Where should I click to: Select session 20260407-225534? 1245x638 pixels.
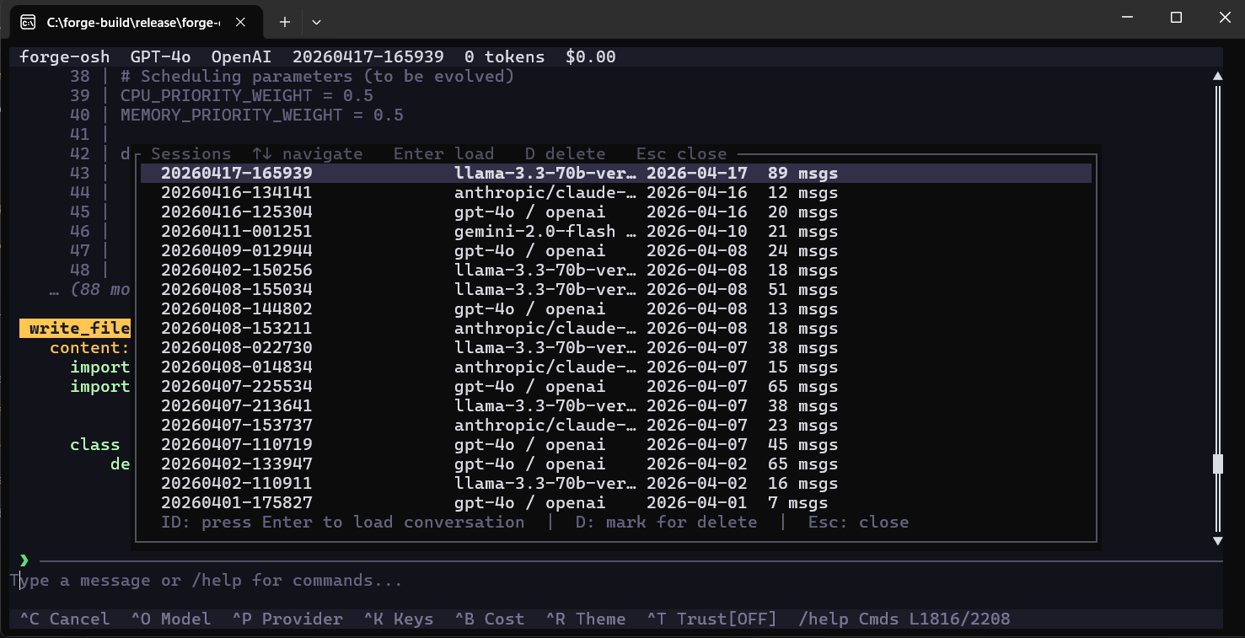click(x=615, y=387)
